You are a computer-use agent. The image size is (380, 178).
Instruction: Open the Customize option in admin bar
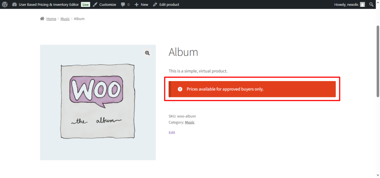click(x=105, y=4)
